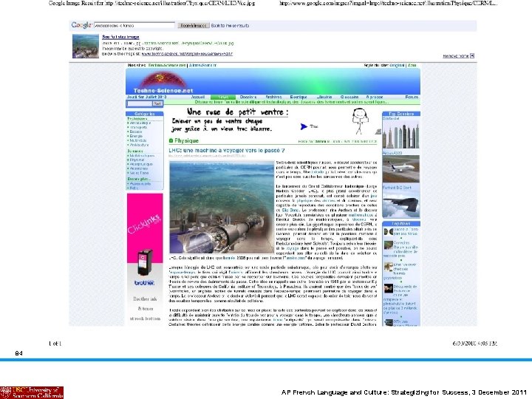The width and height of the screenshot is (532, 399).
Task: Click the Top News panel header
Action: point(401,224)
